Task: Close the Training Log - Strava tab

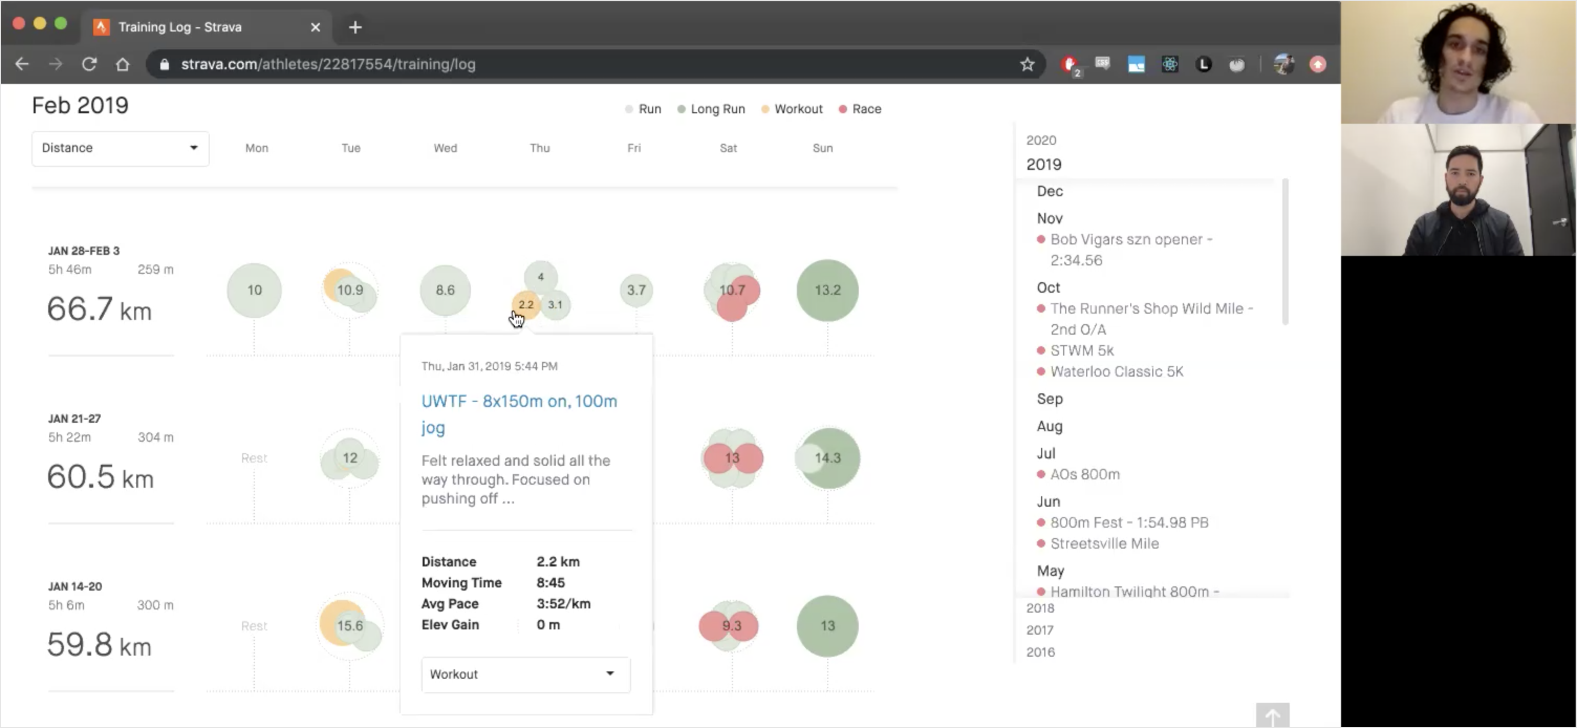Action: pyautogui.click(x=315, y=28)
